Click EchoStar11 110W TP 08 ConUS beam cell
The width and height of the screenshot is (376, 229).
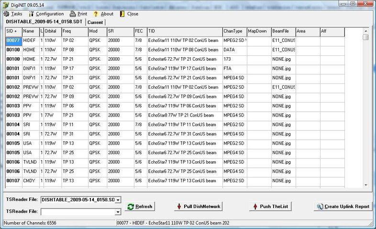click(x=185, y=50)
